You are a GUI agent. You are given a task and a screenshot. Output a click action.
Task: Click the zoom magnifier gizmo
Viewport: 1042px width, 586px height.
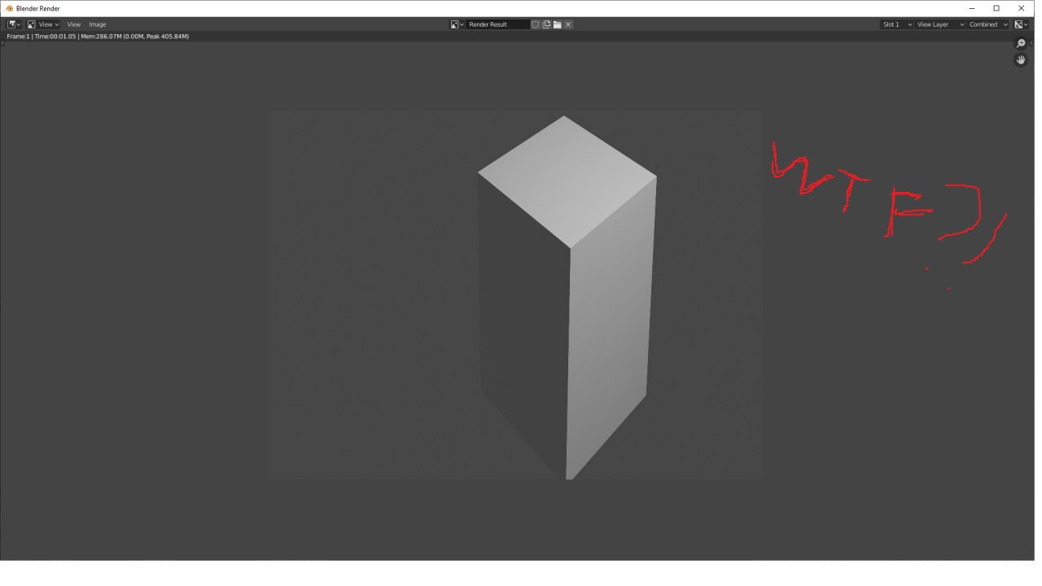(x=1021, y=44)
